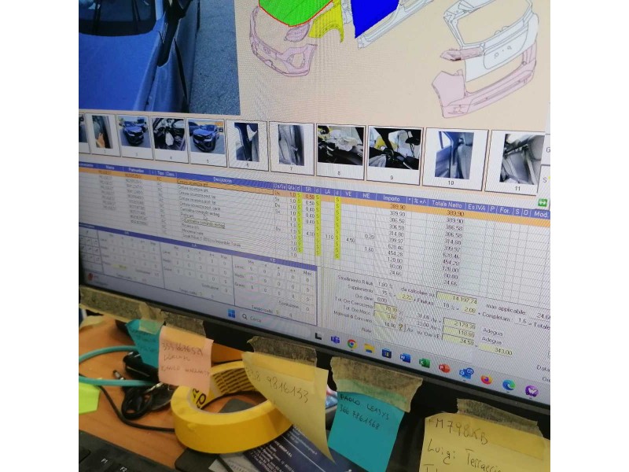629x472 pixels.
Task: Click the ME value 1.60 cell
Action: (369, 249)
